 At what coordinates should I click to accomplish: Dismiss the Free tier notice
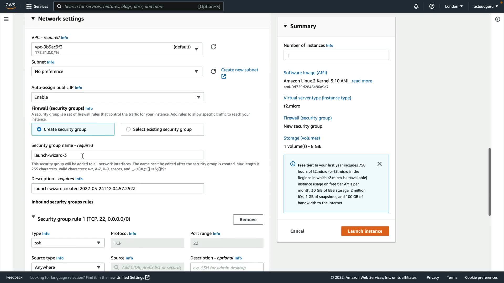380,164
